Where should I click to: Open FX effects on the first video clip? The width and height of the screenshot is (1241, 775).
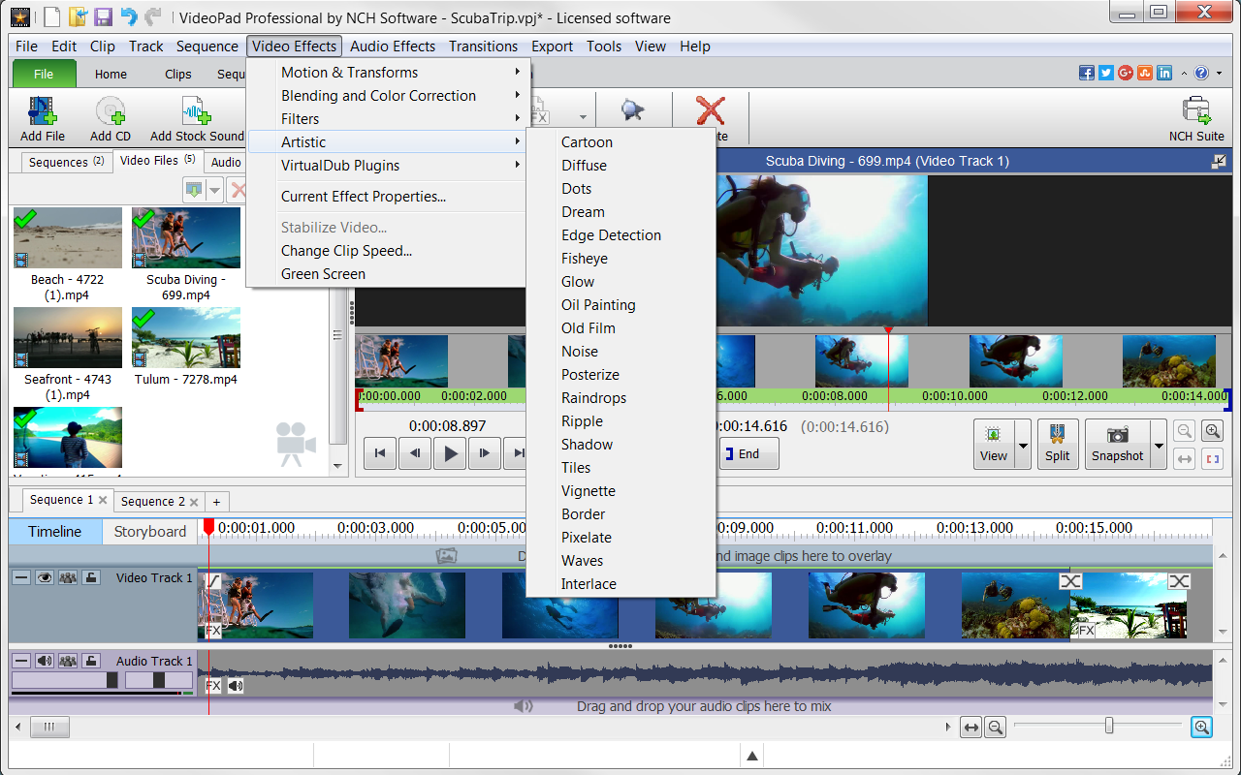(213, 631)
